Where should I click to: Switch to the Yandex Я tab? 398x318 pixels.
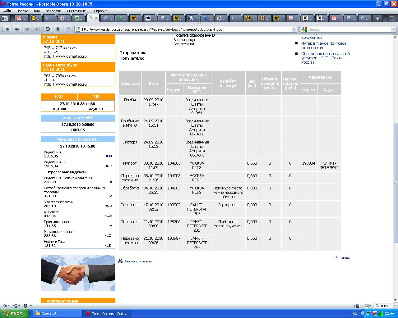(x=294, y=18)
